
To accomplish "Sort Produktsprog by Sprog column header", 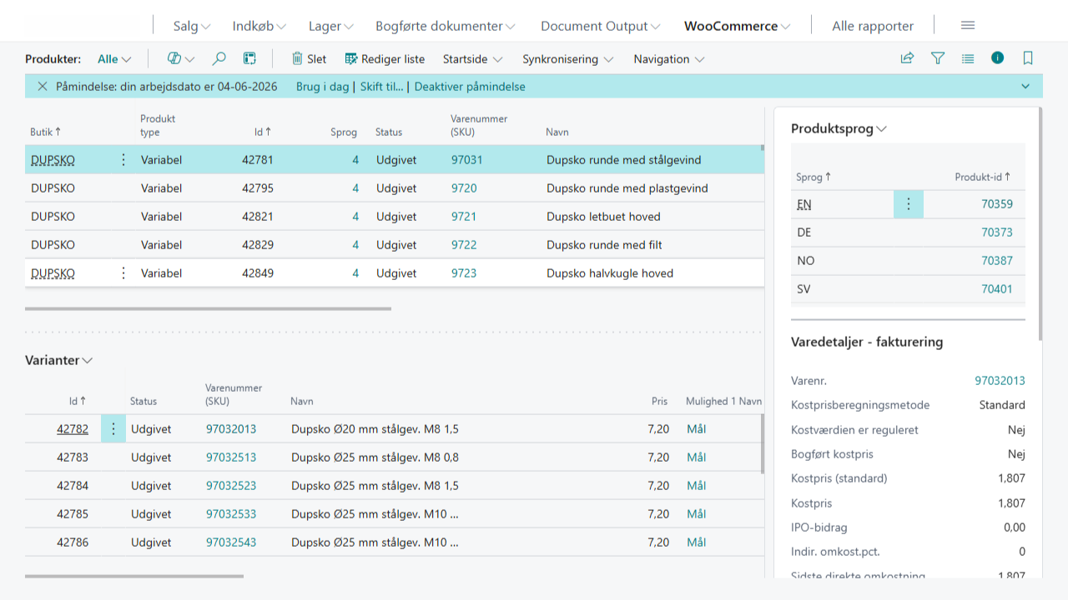I will pyautogui.click(x=814, y=177).
